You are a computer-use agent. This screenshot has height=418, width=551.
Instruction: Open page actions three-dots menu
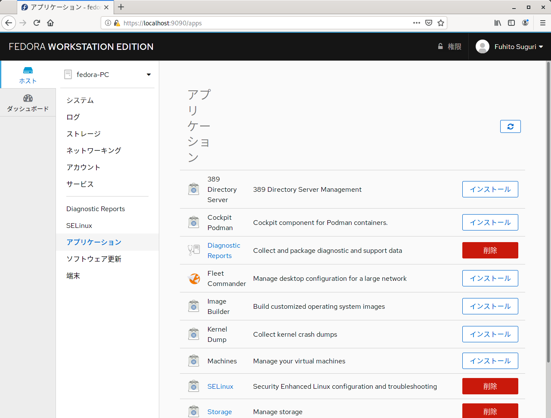click(x=417, y=23)
